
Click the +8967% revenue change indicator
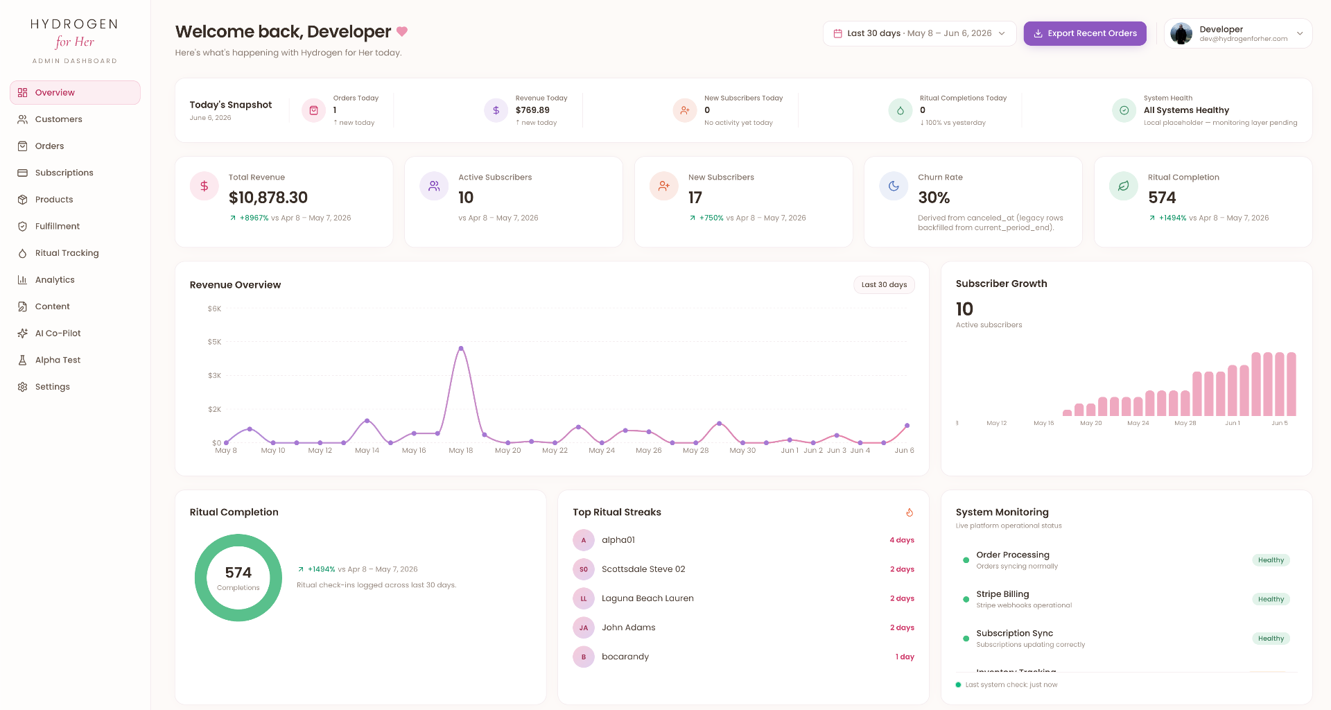pyautogui.click(x=250, y=218)
